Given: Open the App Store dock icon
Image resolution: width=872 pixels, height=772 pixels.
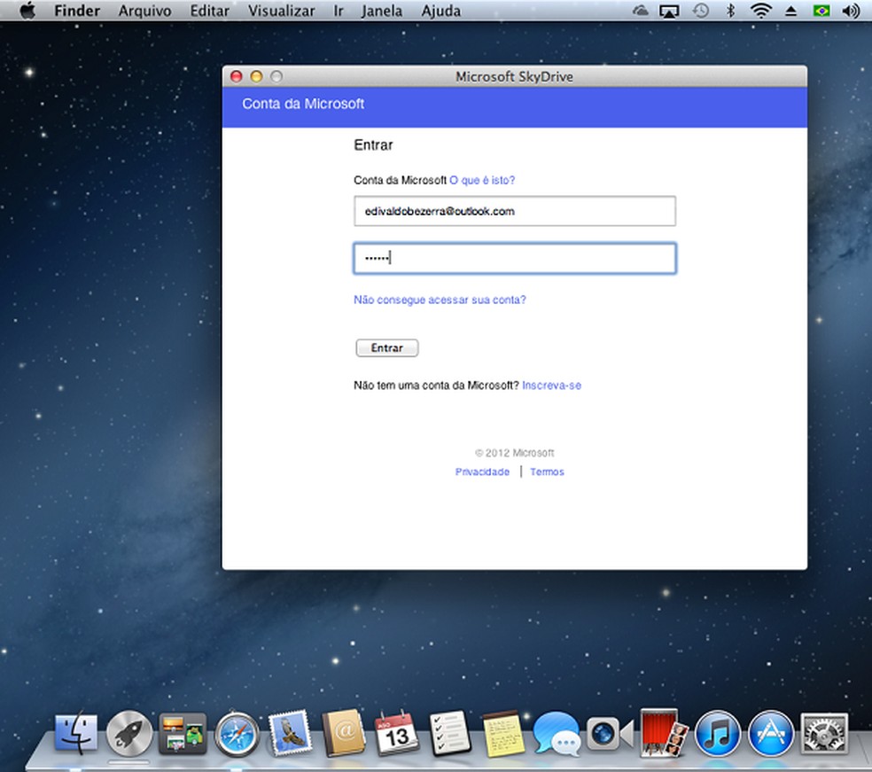Looking at the screenshot, I should (770, 734).
